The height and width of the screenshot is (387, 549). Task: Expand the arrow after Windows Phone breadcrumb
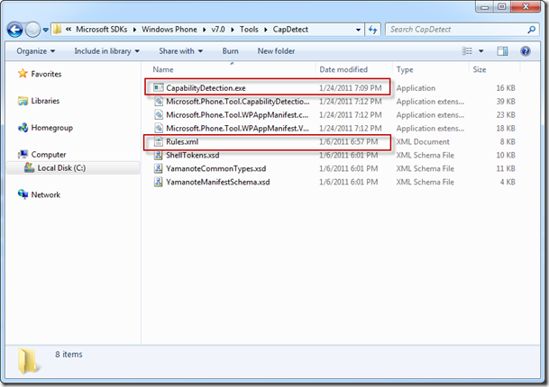[x=204, y=30]
